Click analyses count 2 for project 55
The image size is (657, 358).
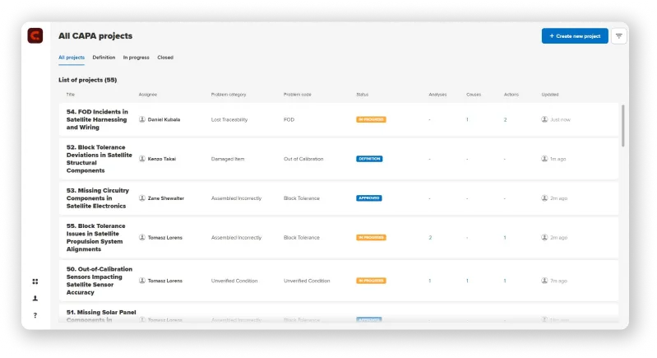tap(429, 238)
